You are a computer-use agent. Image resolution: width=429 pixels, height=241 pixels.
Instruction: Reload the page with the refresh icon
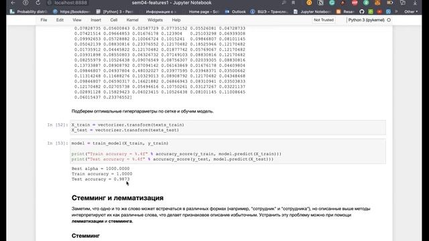38,3
